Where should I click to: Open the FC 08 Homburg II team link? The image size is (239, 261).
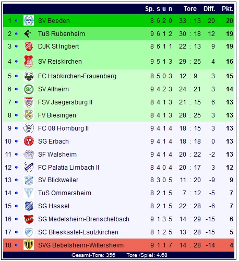point(63,128)
